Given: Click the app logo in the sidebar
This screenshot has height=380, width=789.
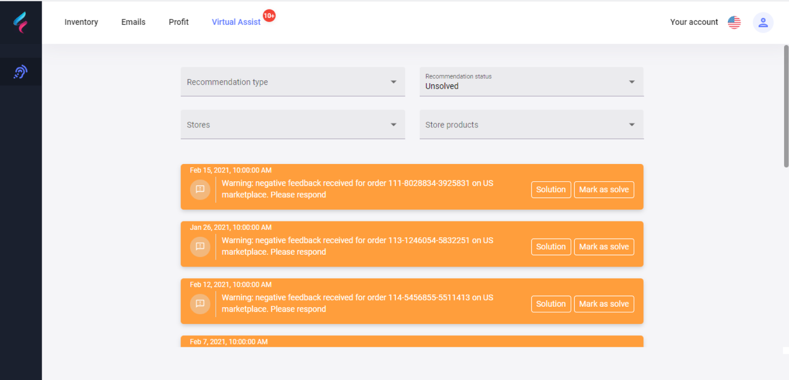Looking at the screenshot, I should [x=20, y=22].
